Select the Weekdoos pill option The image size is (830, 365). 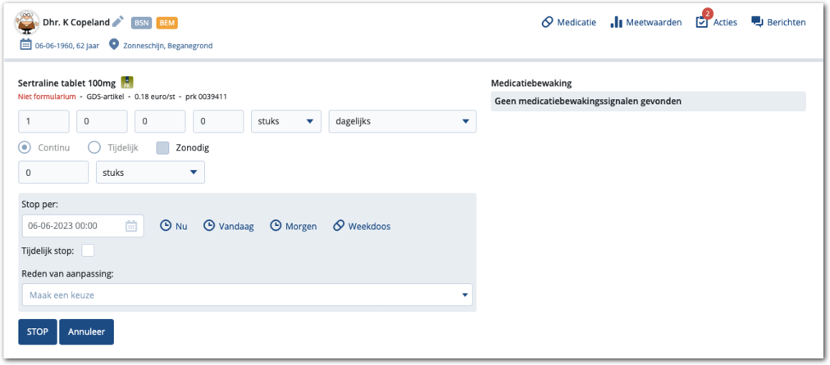(x=361, y=226)
